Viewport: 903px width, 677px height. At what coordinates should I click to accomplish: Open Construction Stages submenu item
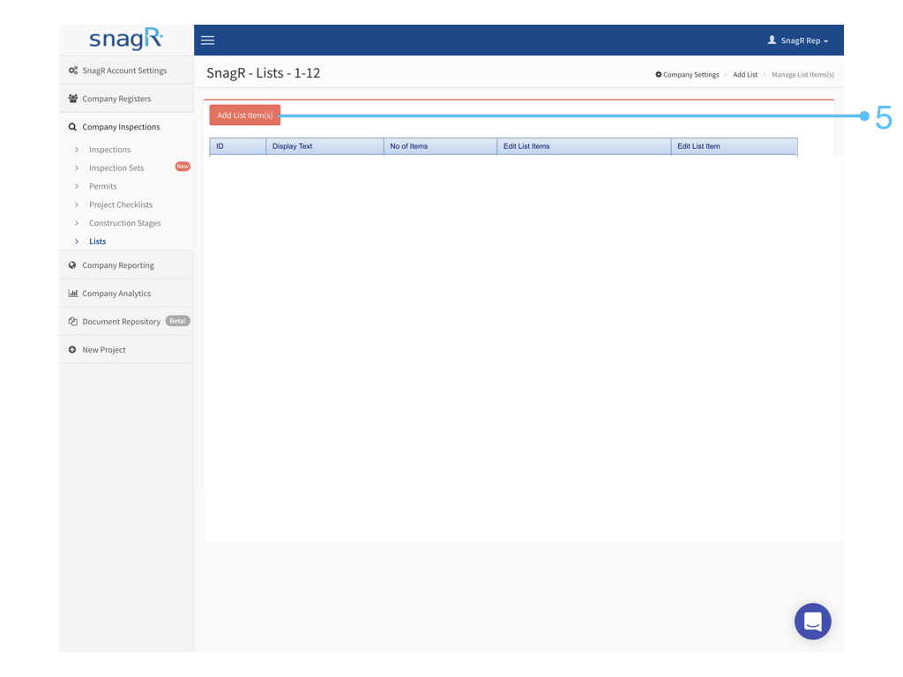(x=125, y=223)
